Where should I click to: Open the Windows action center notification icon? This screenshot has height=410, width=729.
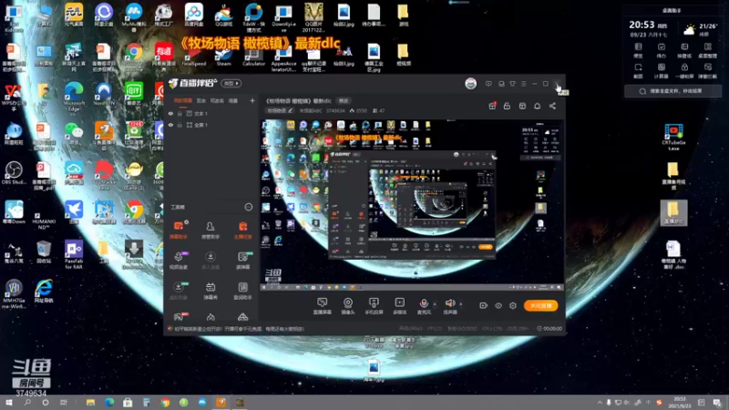(x=717, y=403)
